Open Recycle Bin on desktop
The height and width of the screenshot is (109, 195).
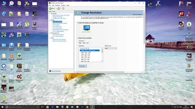[x=189, y=78]
